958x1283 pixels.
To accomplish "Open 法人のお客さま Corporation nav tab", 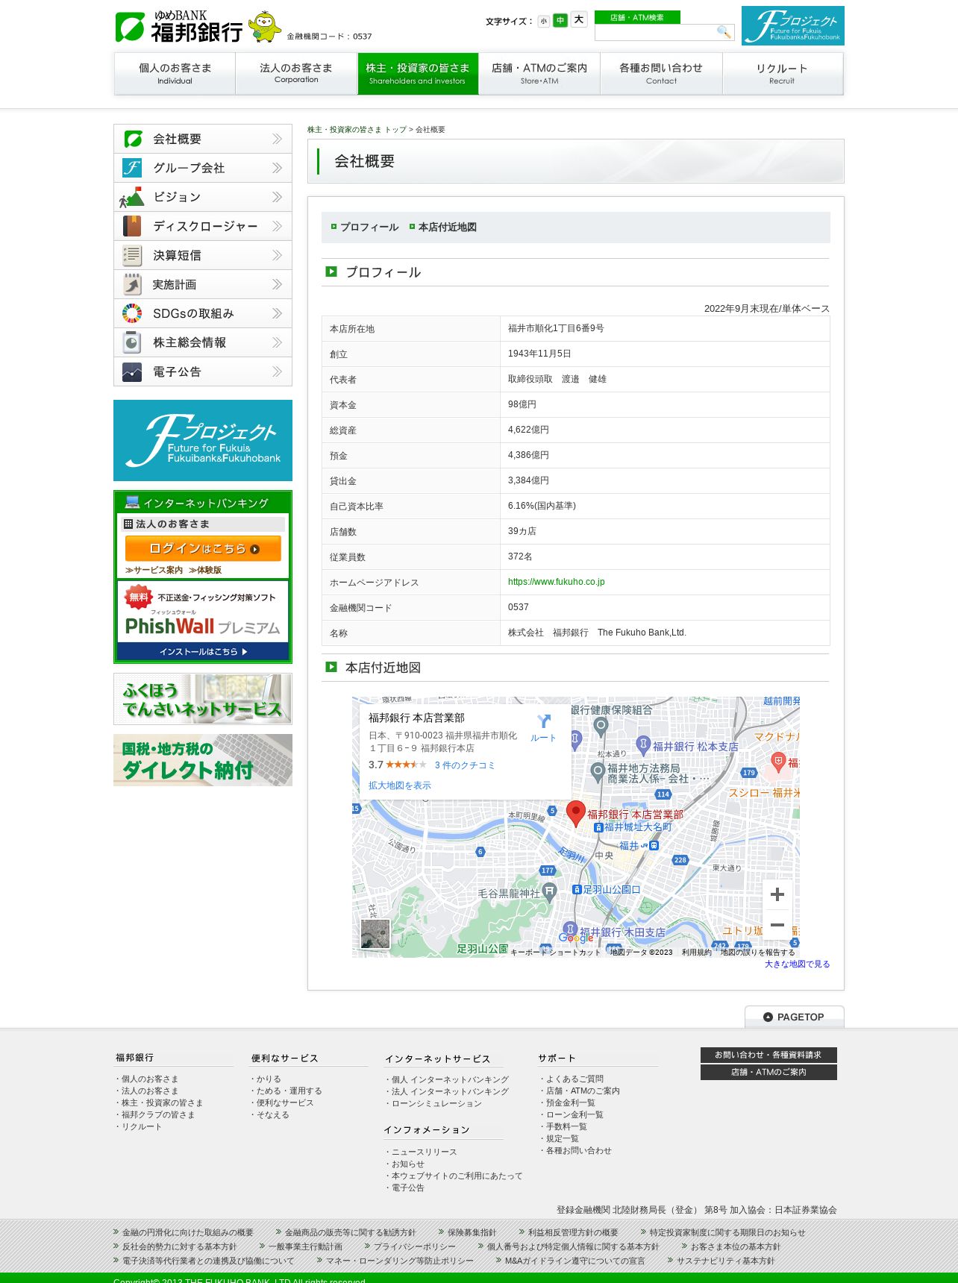I will (x=296, y=73).
